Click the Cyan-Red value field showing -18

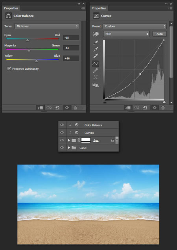click(x=71, y=38)
